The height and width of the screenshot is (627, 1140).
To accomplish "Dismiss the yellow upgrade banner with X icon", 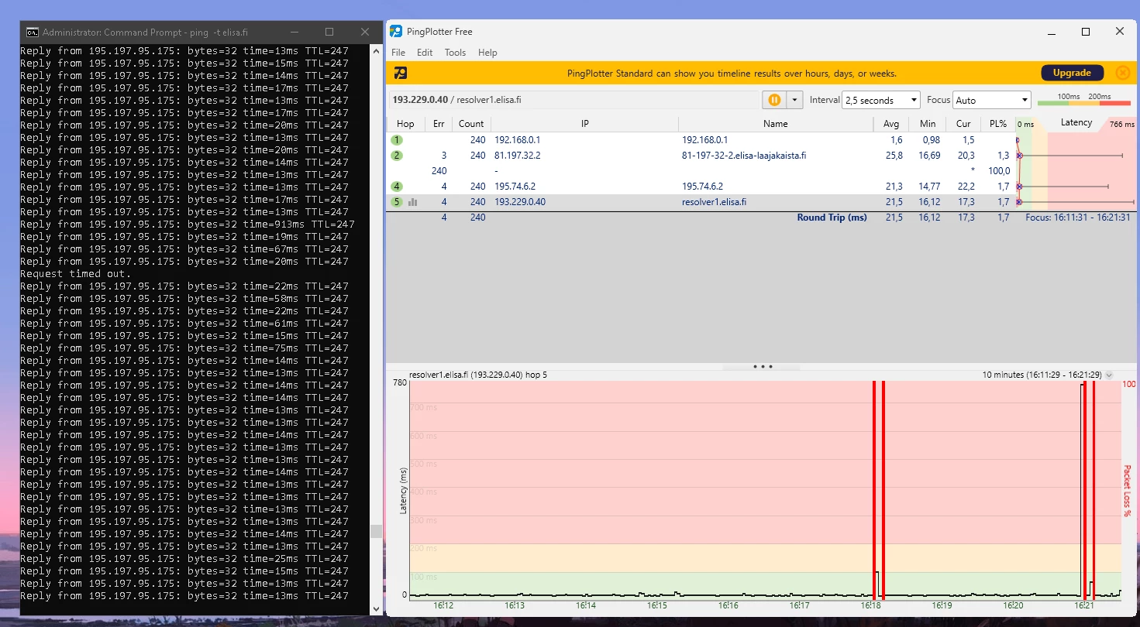I will 1122,73.
